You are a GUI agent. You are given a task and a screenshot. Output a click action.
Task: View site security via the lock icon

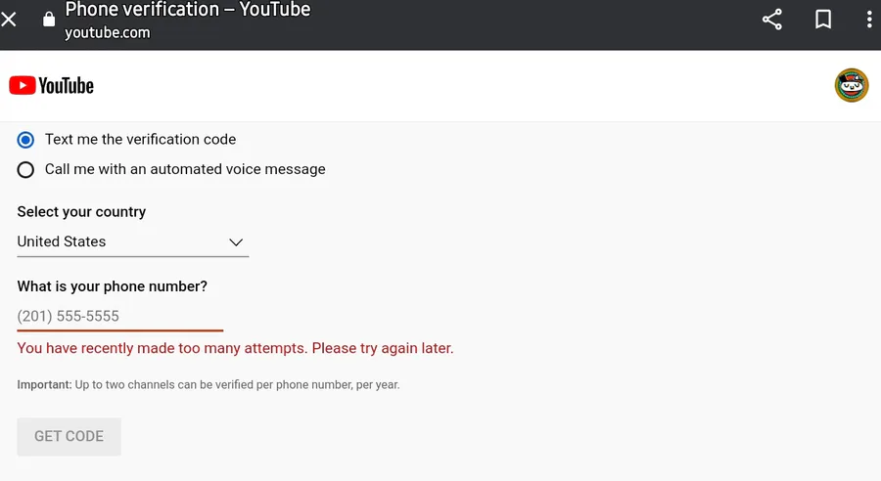(49, 20)
